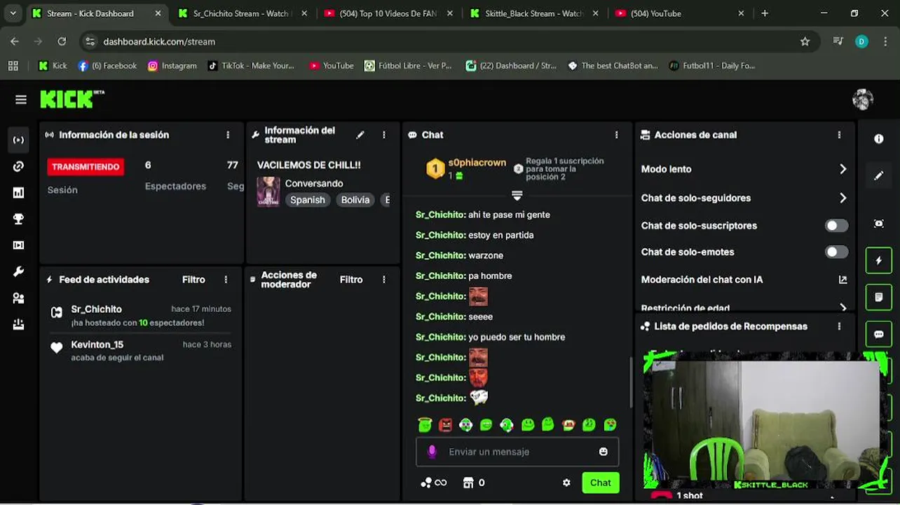900x505 pixels.
Task: Expand Chat de solo-seguidores settings
Action: 843,198
